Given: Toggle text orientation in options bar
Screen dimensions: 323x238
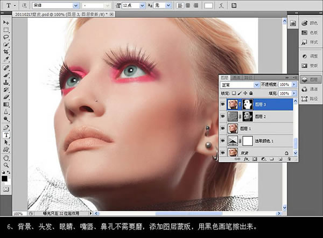Looking at the screenshot, I should tap(24, 5).
